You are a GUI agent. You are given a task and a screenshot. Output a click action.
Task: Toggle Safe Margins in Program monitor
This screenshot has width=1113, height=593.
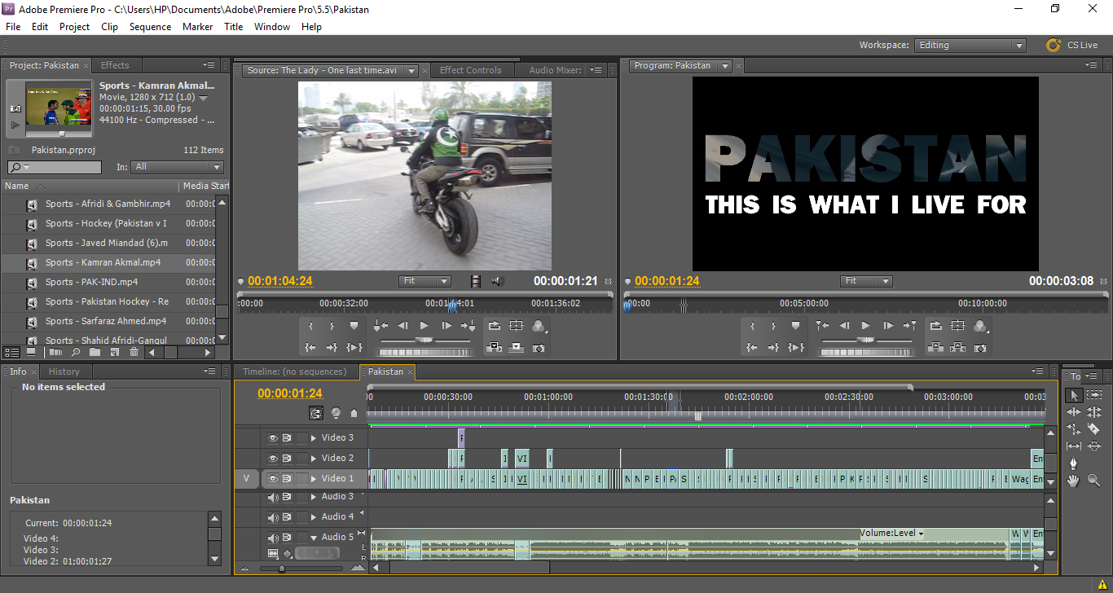click(957, 325)
